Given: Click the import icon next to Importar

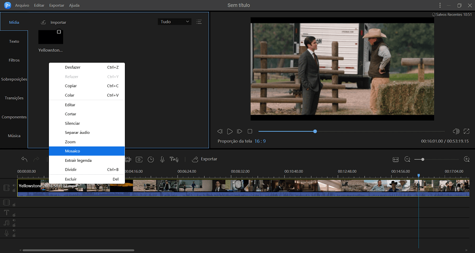Looking at the screenshot, I should click(x=43, y=22).
